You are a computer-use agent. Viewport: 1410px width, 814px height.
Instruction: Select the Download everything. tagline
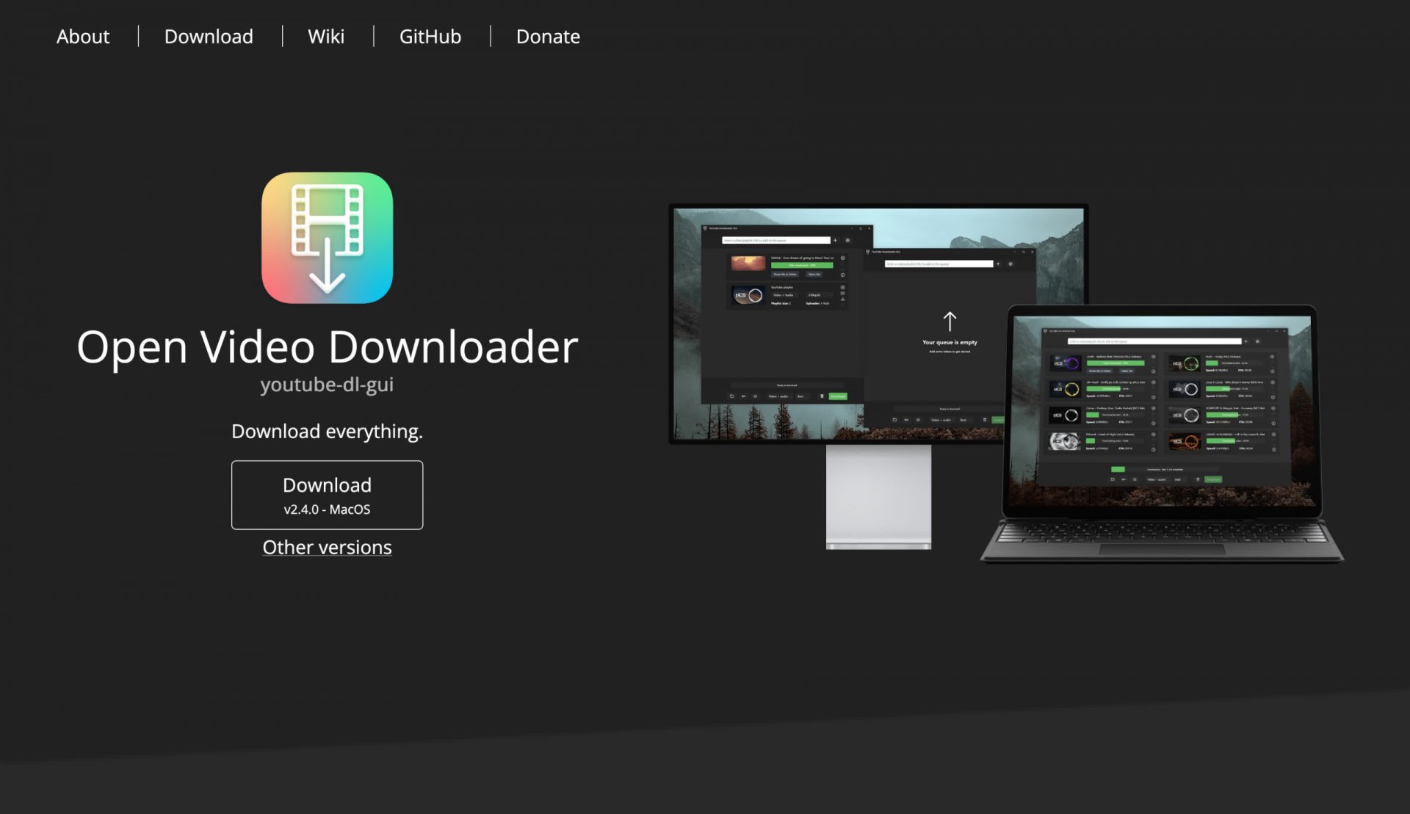click(x=327, y=432)
